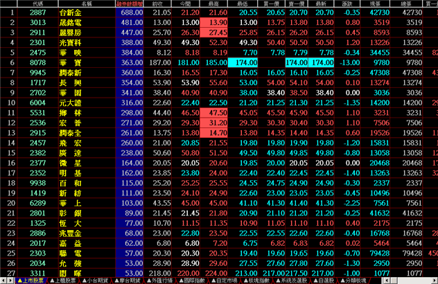The width and height of the screenshot is (438, 284).
Task: Sort by the 前收 column header
Action: pyautogui.click(x=157, y=3)
